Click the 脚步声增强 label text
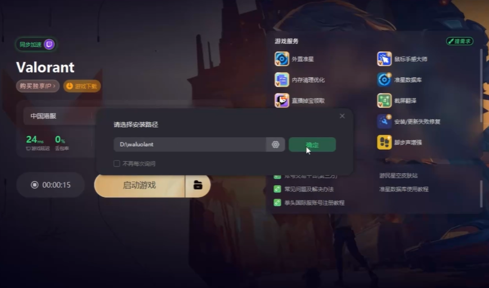 click(408, 142)
